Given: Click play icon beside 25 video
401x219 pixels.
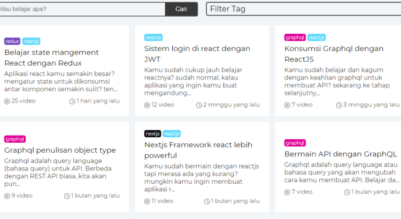Looking at the screenshot, I should 7,101.
